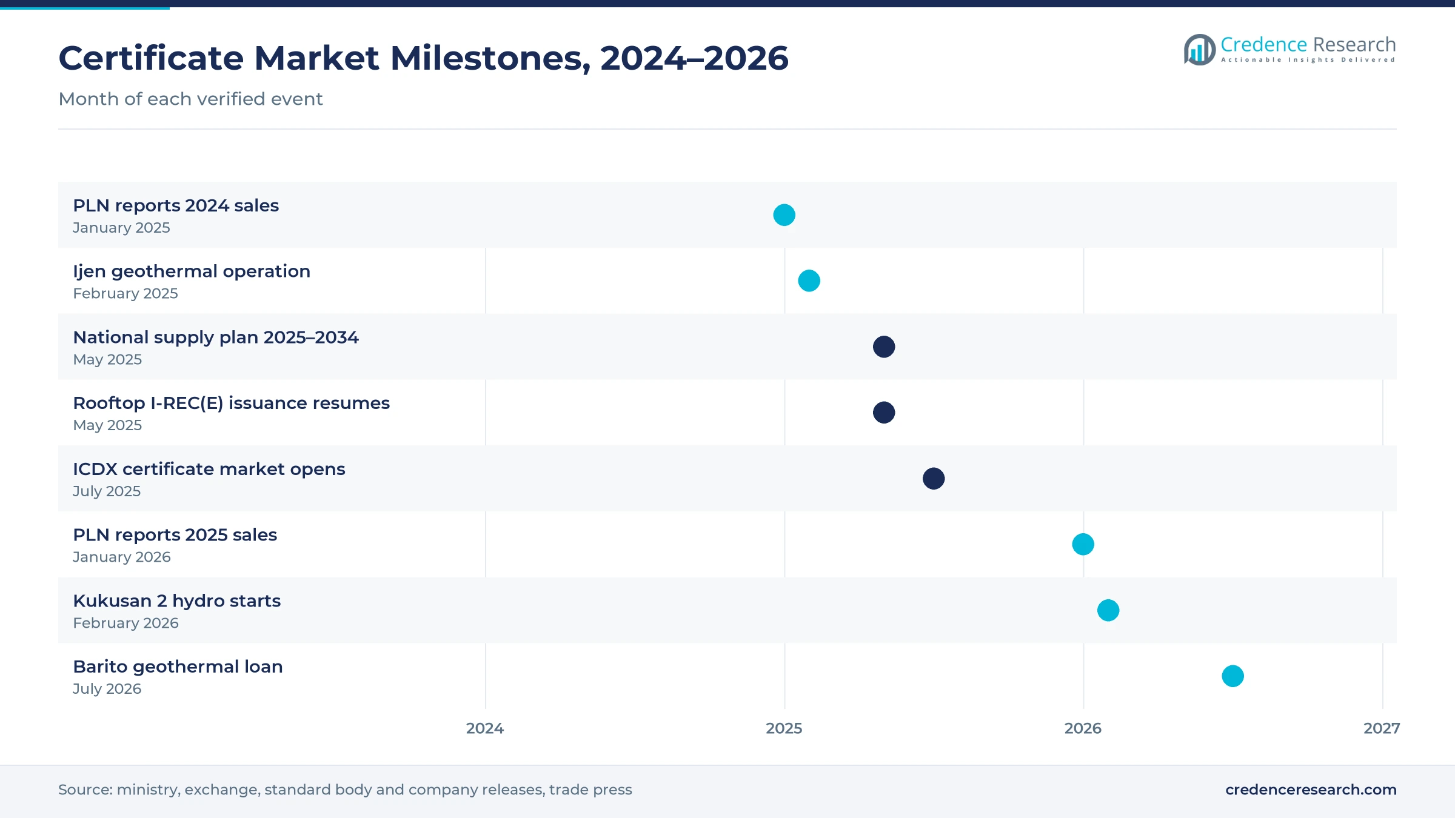Select the Ijen geothermal operation dot
The image size is (1455, 818).
(809, 281)
